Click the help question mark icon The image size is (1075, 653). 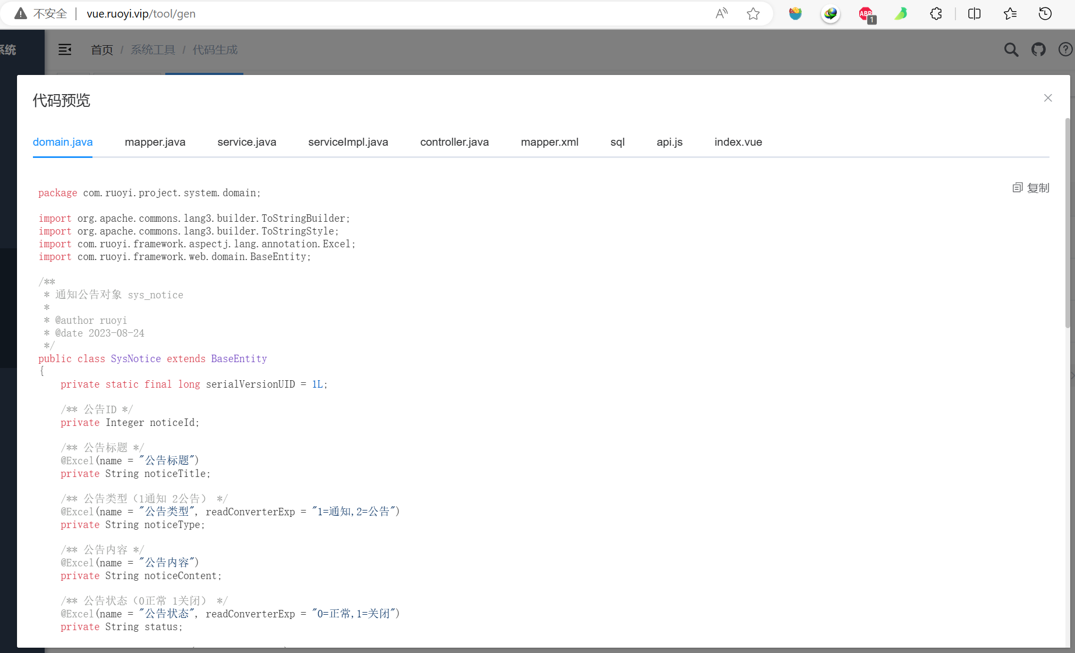pyautogui.click(x=1065, y=49)
